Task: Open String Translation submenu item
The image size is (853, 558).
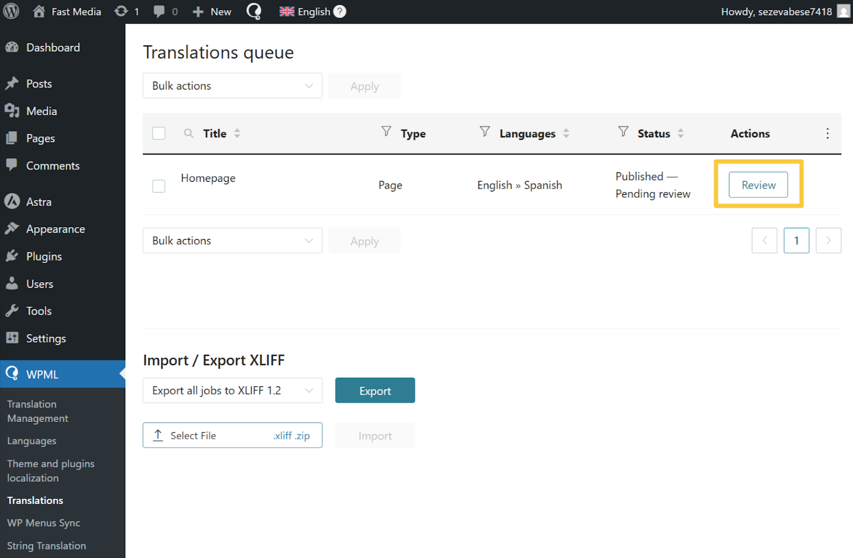Action: point(46,546)
